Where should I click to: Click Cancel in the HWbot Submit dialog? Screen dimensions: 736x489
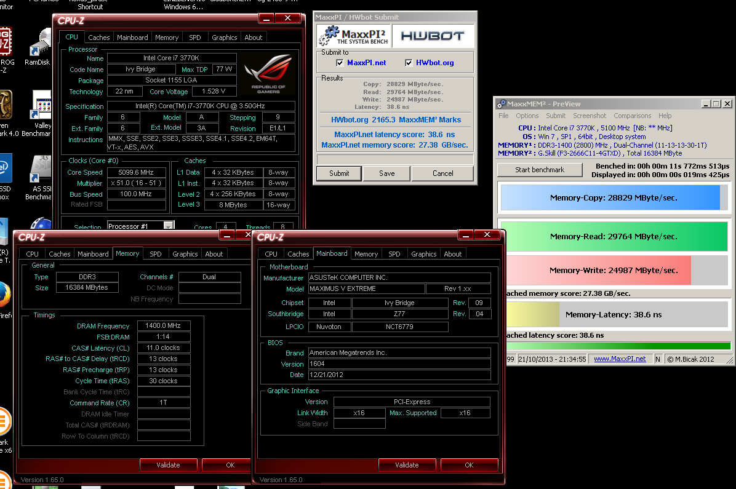[x=442, y=173]
